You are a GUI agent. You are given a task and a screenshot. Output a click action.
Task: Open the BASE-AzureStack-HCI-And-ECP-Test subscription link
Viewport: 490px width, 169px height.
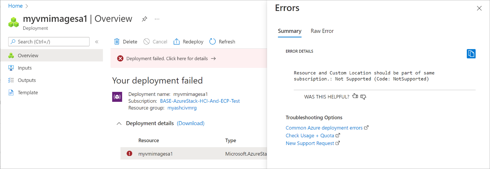pyautogui.click(x=200, y=101)
